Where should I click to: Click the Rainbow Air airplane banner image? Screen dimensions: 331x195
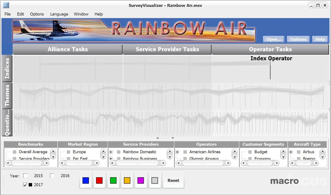coord(134,31)
